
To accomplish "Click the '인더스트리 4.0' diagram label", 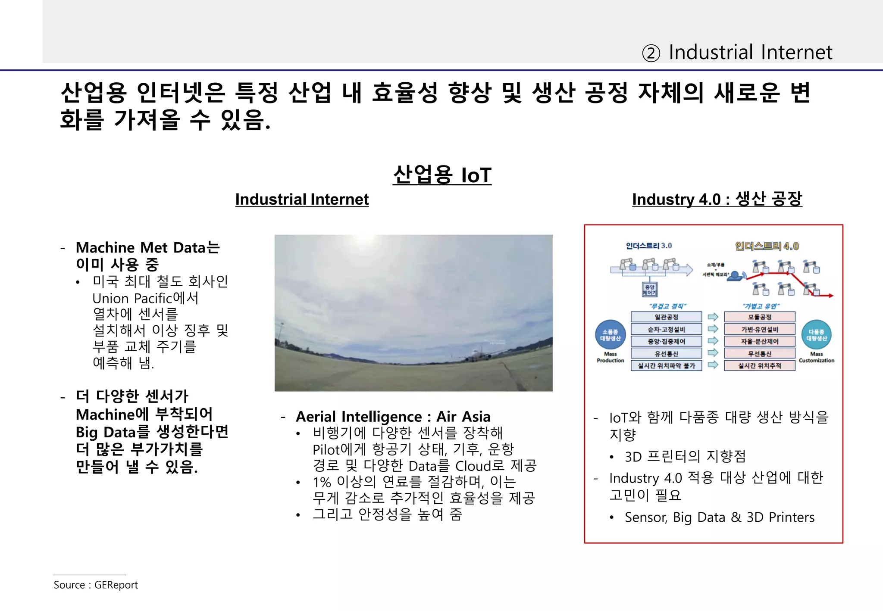I will click(767, 246).
